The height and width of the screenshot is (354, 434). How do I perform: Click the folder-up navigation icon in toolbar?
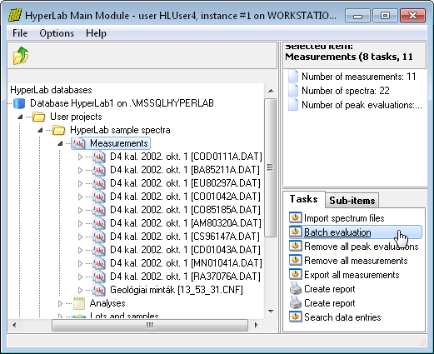[21, 56]
